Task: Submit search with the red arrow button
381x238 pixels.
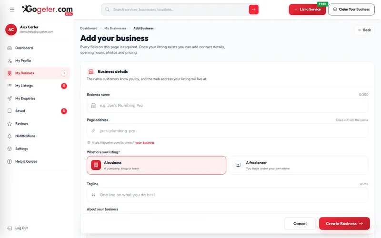Action: point(253,10)
